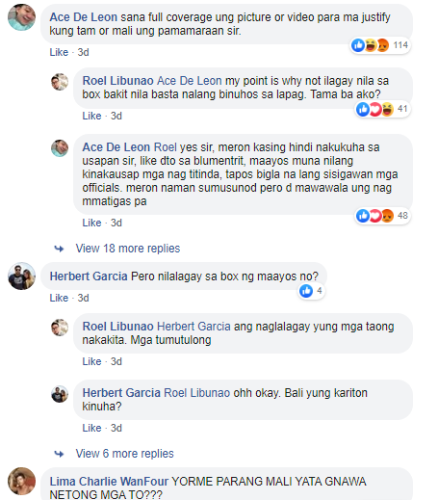438x500 pixels.
Task: Open Lima Charlie WanFour's profile picture
Action: pos(21,481)
